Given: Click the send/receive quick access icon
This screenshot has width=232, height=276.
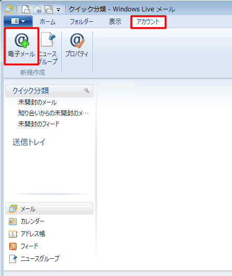Looking at the screenshot, I should [49, 9].
